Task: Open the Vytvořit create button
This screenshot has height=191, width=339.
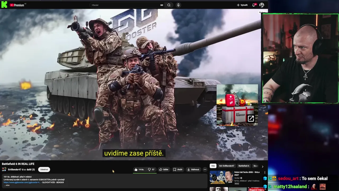Action: [242, 5]
